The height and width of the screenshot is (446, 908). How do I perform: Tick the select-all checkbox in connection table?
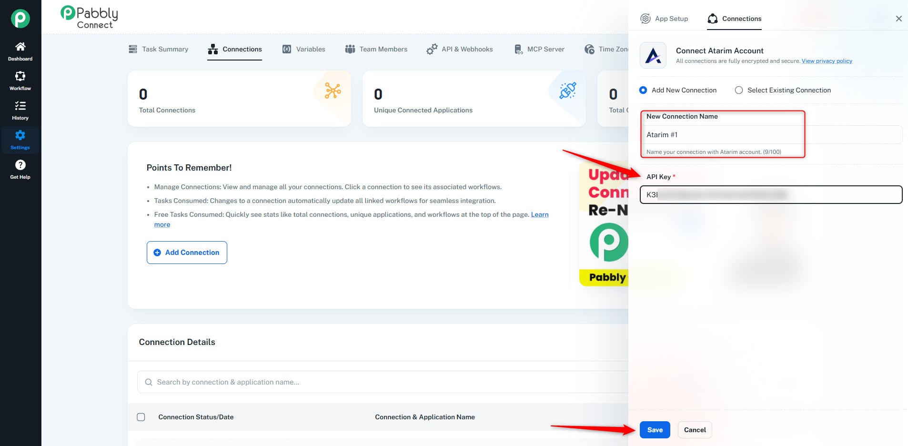(141, 417)
